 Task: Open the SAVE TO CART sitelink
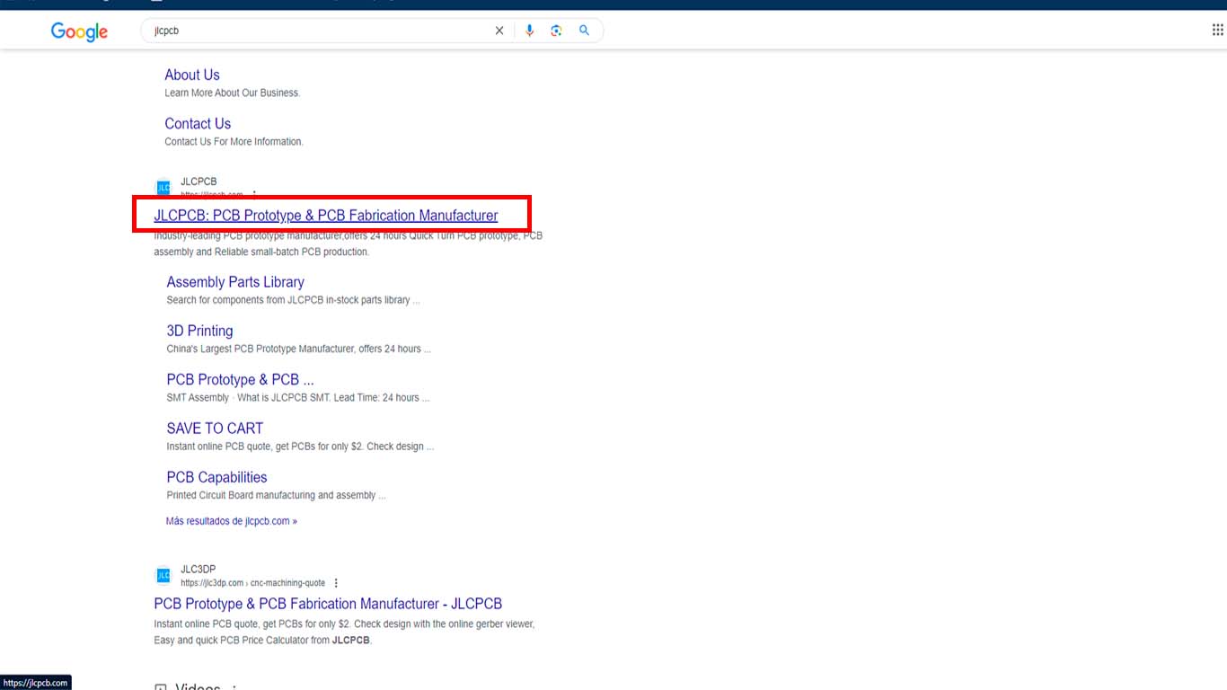click(x=215, y=429)
